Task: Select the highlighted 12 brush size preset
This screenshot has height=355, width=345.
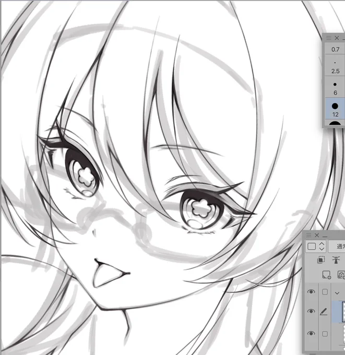Action: coord(335,110)
